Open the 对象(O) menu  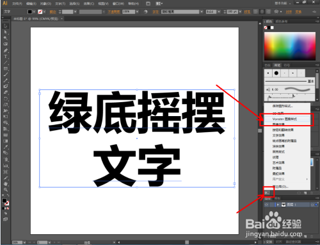point(45,4)
